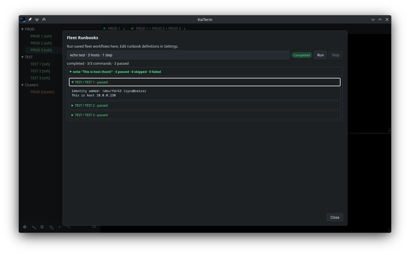Toggle keep window below others
Screen dimensions: 410x255
pyautogui.click(x=37, y=19)
